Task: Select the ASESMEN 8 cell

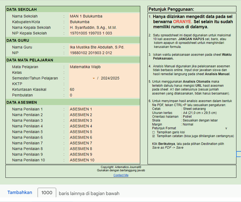Action: (104, 149)
